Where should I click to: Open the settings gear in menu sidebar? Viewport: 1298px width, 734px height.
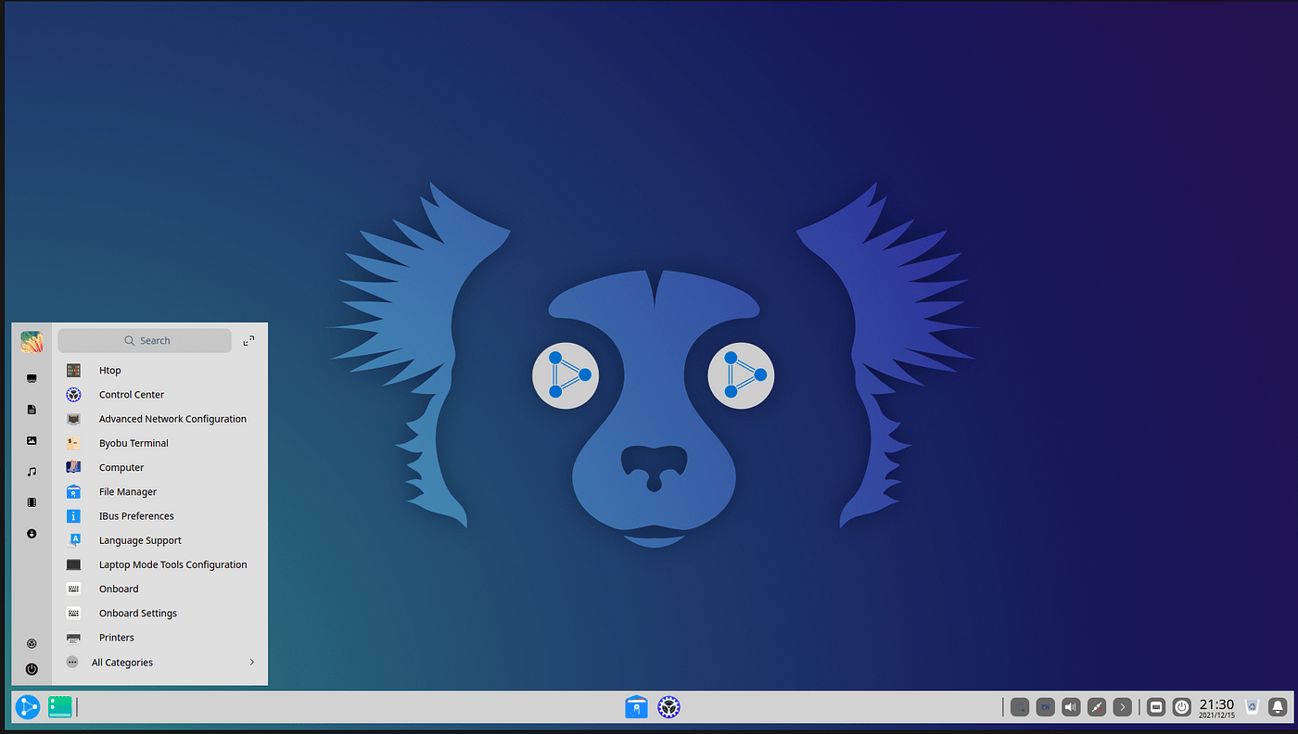[31, 643]
